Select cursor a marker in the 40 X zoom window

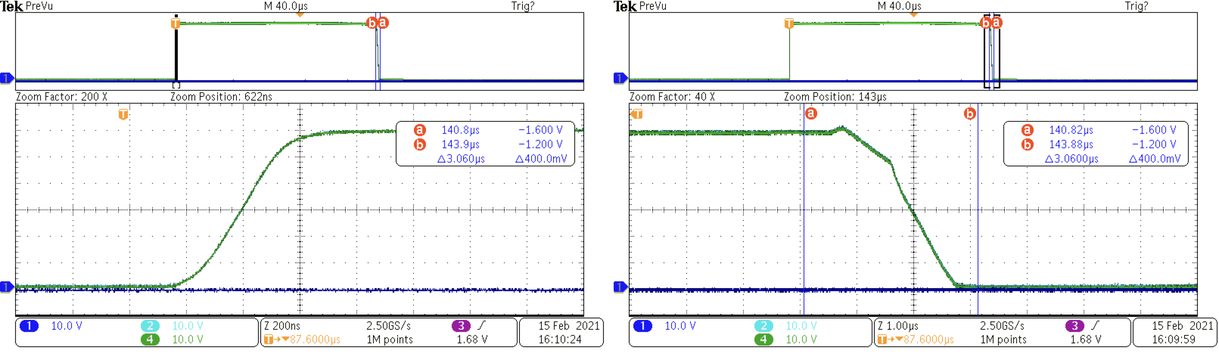click(811, 113)
